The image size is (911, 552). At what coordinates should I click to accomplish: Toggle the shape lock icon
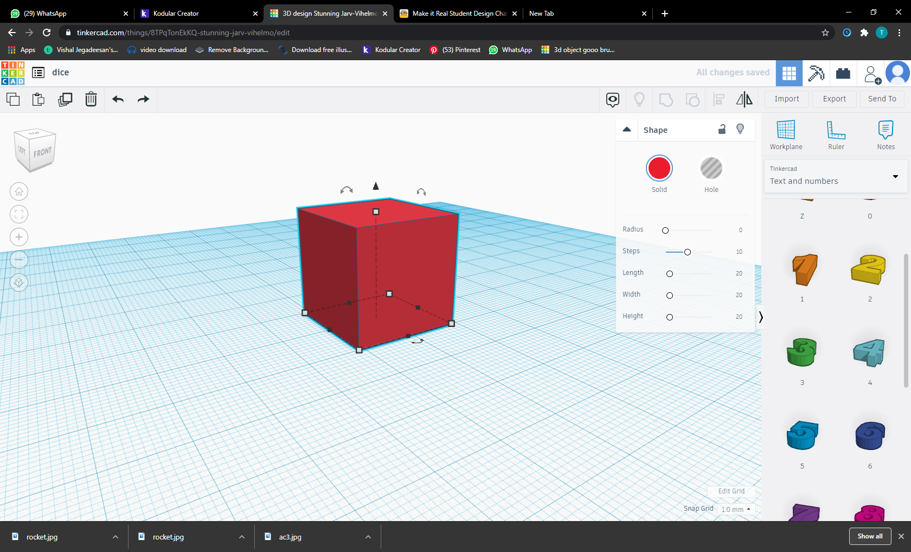[722, 129]
